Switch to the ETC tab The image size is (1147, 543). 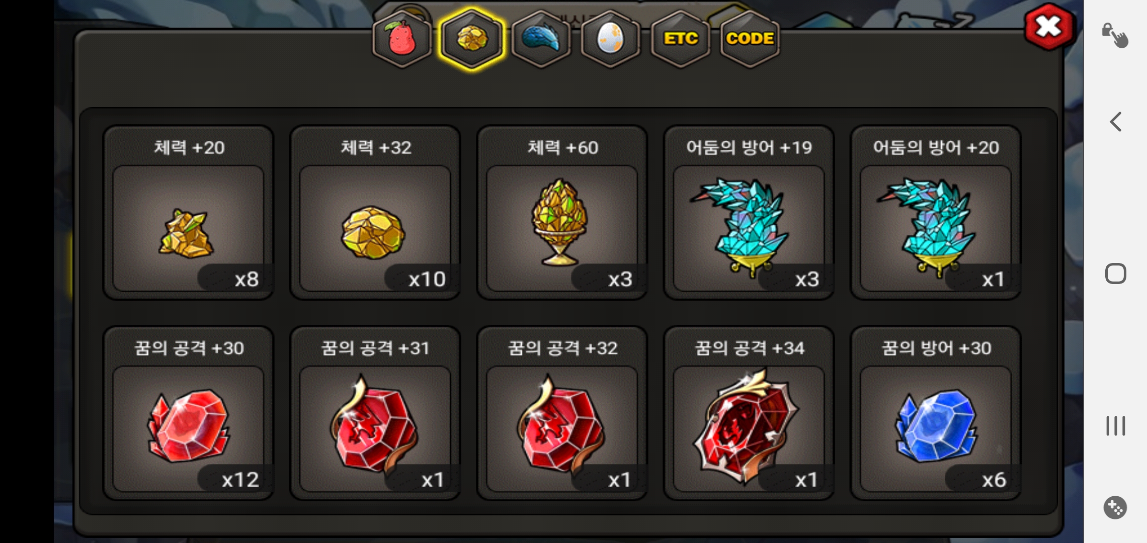click(x=680, y=38)
